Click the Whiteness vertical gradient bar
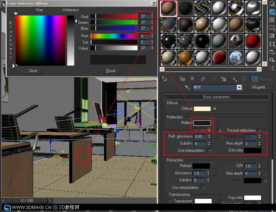276x212 pixels. pos(71,40)
